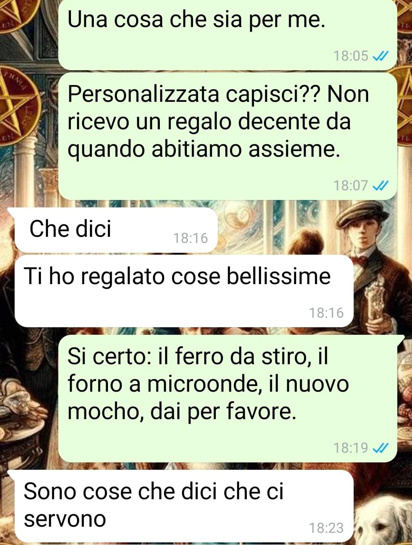Image resolution: width=412 pixels, height=545 pixels.
Task: Tap the 18:07 timestamp
Action: (x=351, y=186)
